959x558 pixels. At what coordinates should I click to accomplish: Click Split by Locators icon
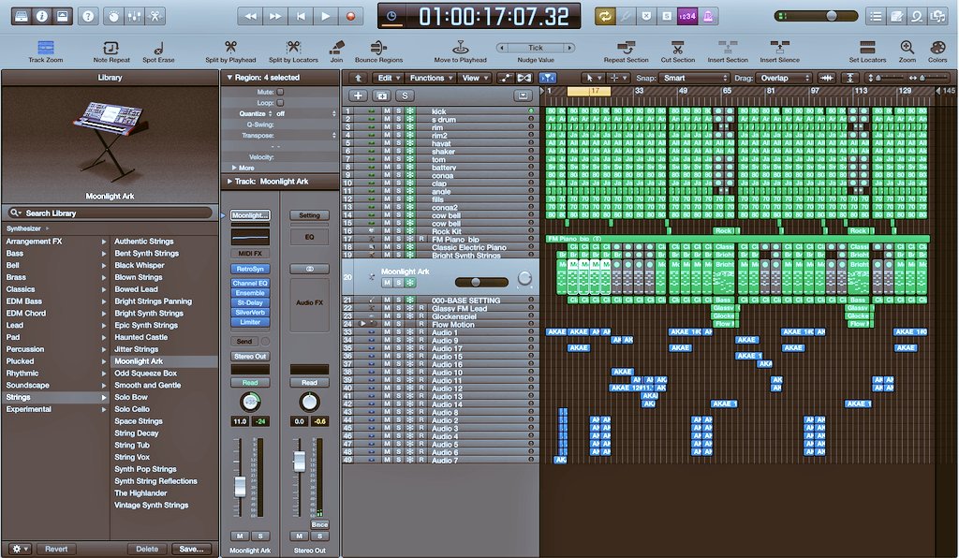pyautogui.click(x=293, y=47)
